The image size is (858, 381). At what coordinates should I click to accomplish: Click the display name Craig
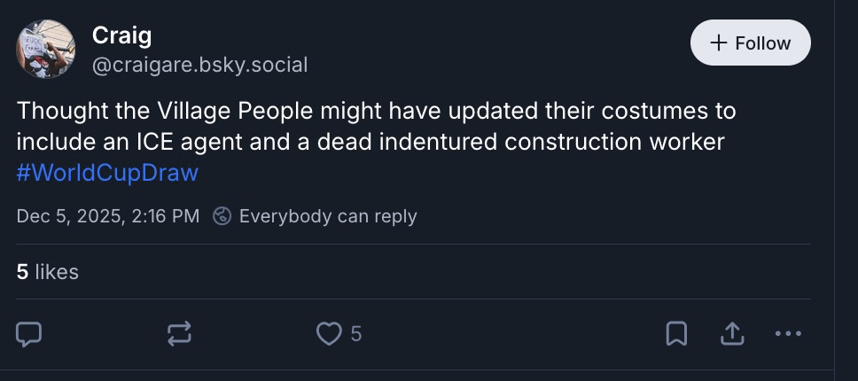(122, 35)
